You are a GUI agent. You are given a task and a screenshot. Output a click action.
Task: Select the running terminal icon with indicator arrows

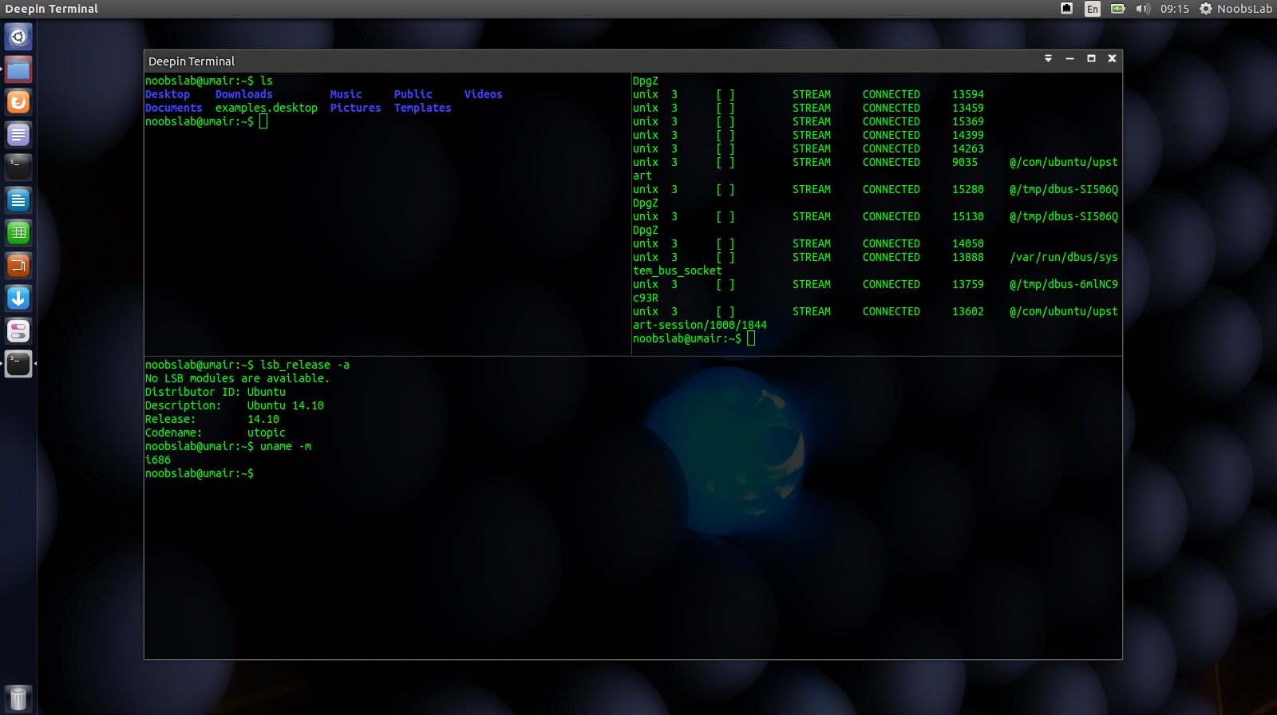tap(18, 364)
